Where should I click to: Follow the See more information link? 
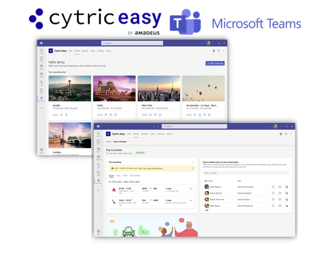(153, 168)
